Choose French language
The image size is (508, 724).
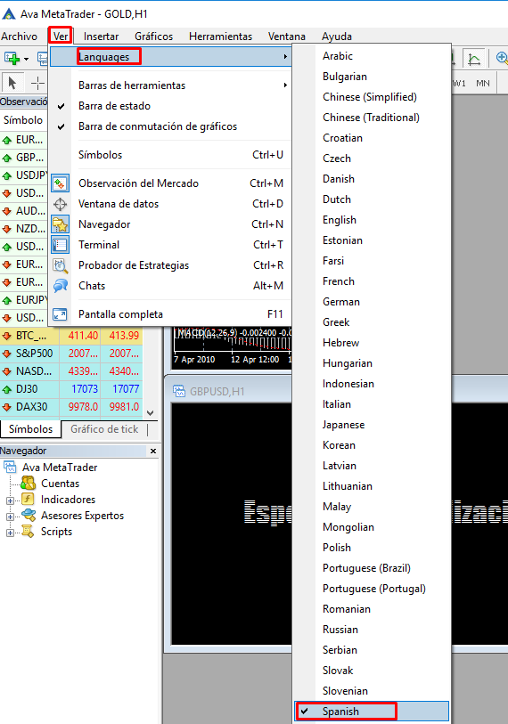click(x=372, y=281)
